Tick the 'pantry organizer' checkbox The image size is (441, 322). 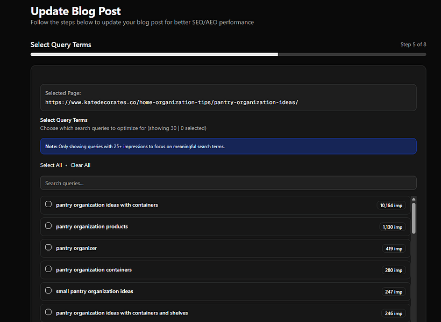(48, 247)
